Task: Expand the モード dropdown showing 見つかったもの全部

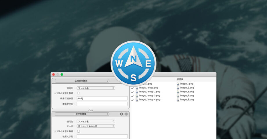Action: coord(96,126)
